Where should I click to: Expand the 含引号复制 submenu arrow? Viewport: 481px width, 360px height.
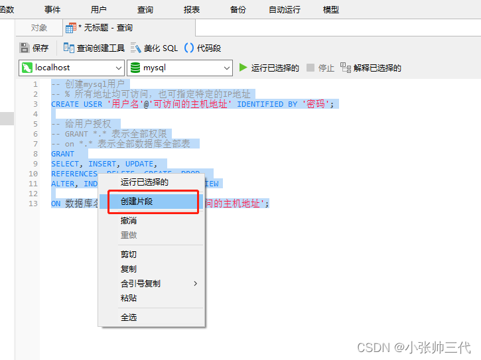[x=196, y=284]
